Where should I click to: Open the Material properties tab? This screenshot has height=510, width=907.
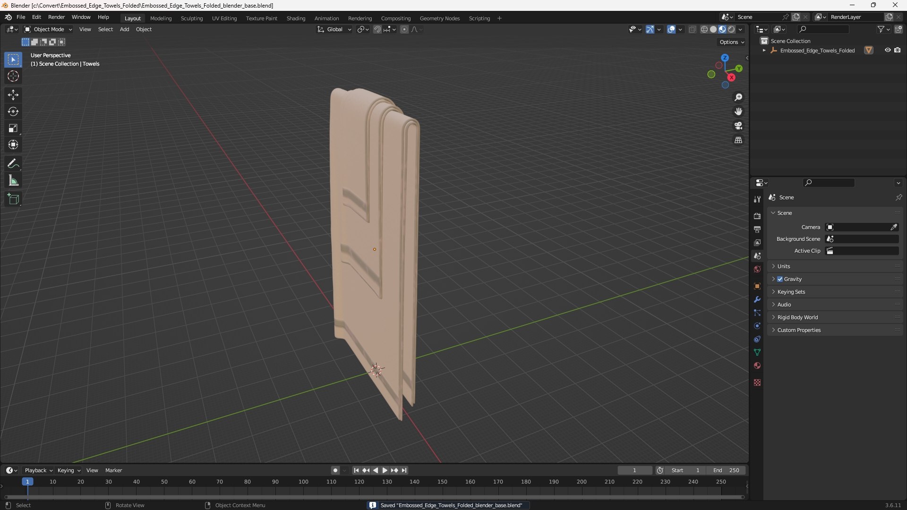pyautogui.click(x=757, y=365)
